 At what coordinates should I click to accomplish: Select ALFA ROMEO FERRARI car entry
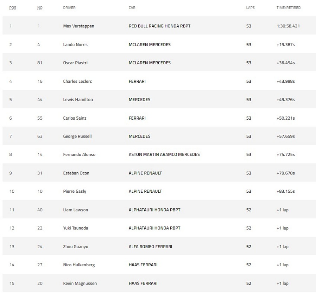[x=150, y=246]
